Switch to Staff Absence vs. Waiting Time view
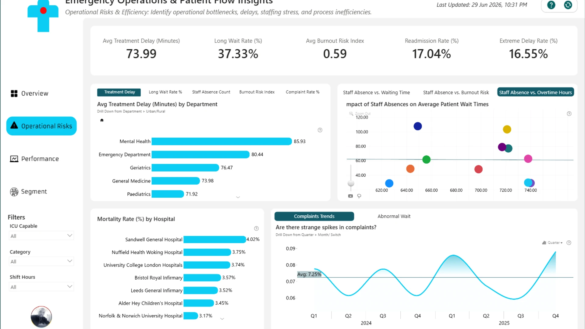 click(376, 92)
